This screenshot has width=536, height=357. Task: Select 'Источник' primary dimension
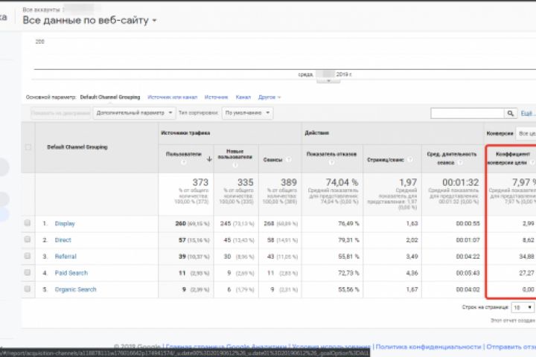point(216,97)
